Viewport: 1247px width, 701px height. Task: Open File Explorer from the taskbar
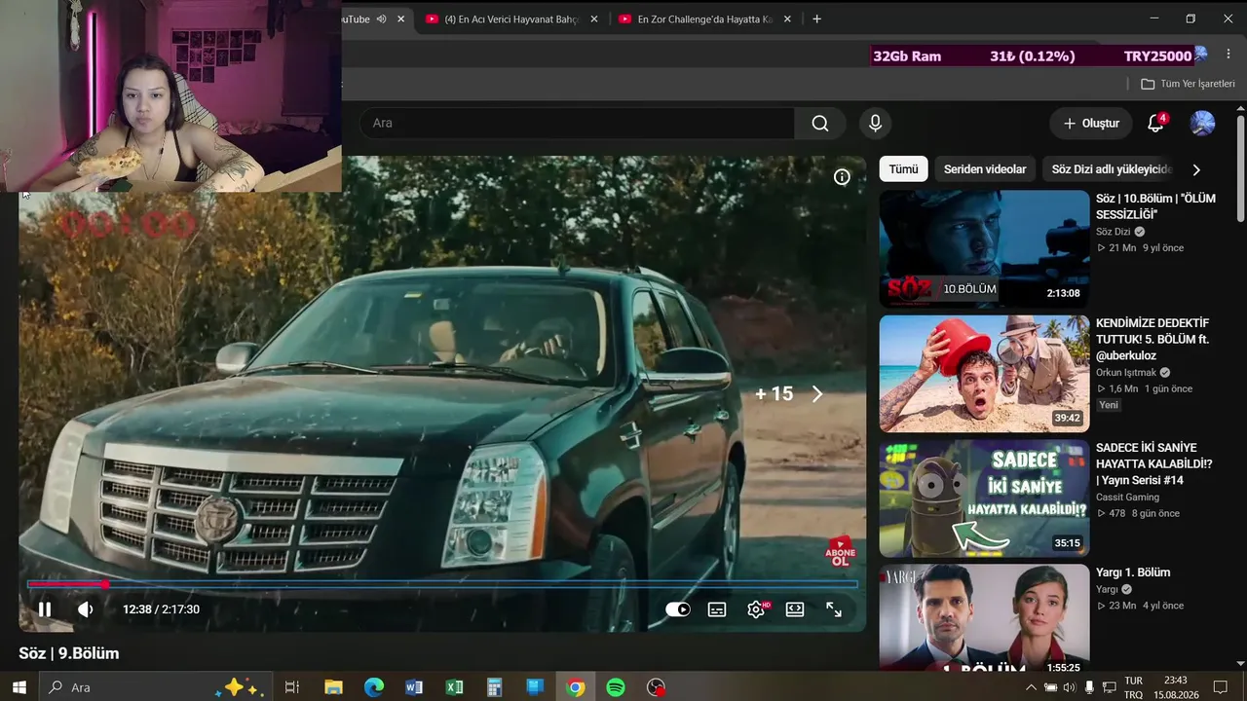(x=333, y=687)
